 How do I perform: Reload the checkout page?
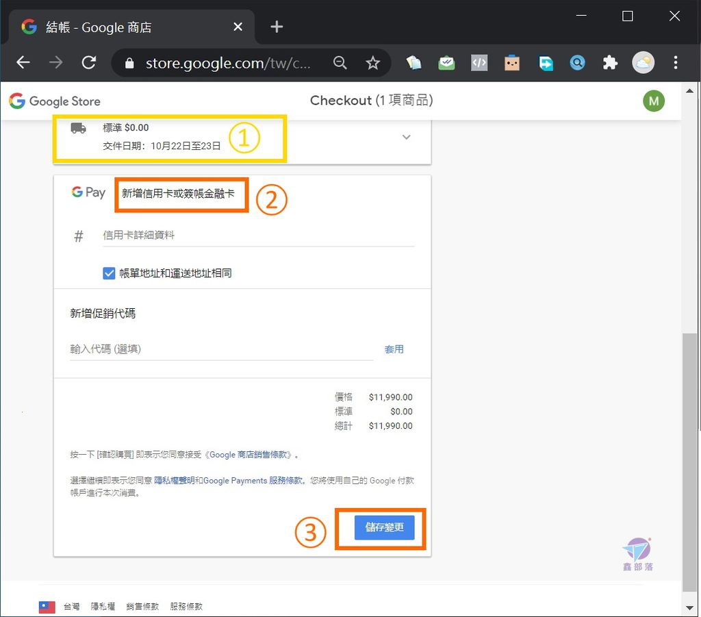tap(89, 62)
